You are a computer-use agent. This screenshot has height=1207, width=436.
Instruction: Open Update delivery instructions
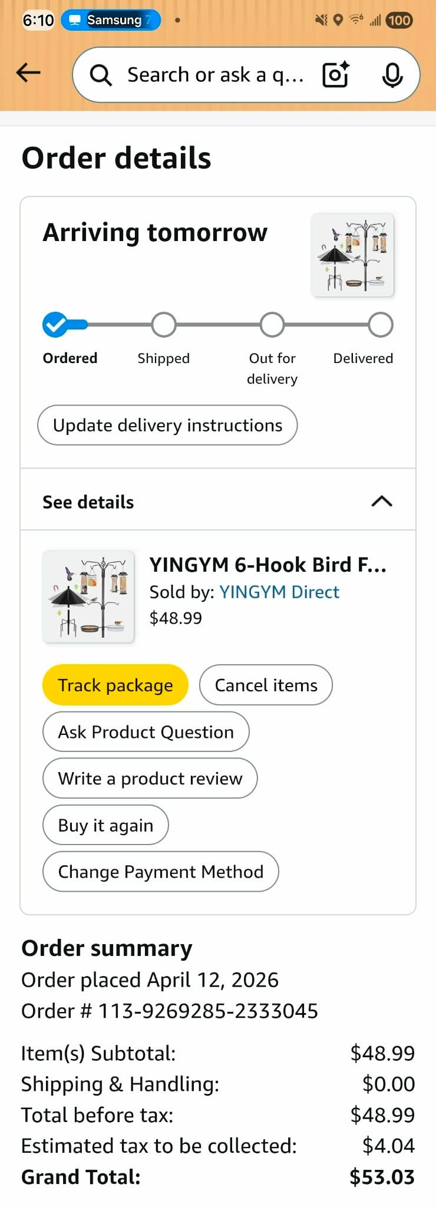click(167, 425)
